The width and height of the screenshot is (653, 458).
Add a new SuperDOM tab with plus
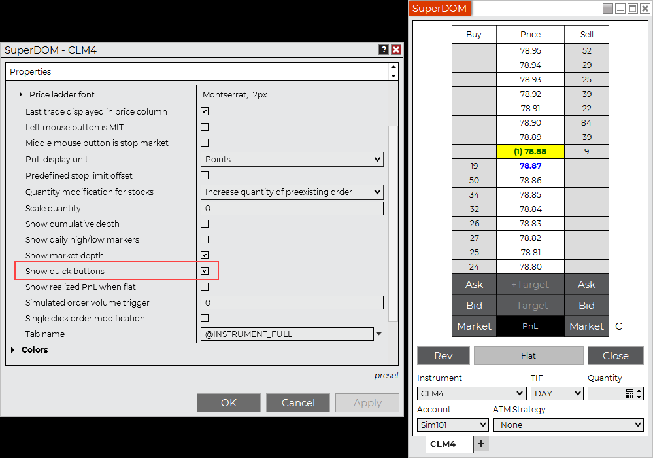tap(481, 444)
